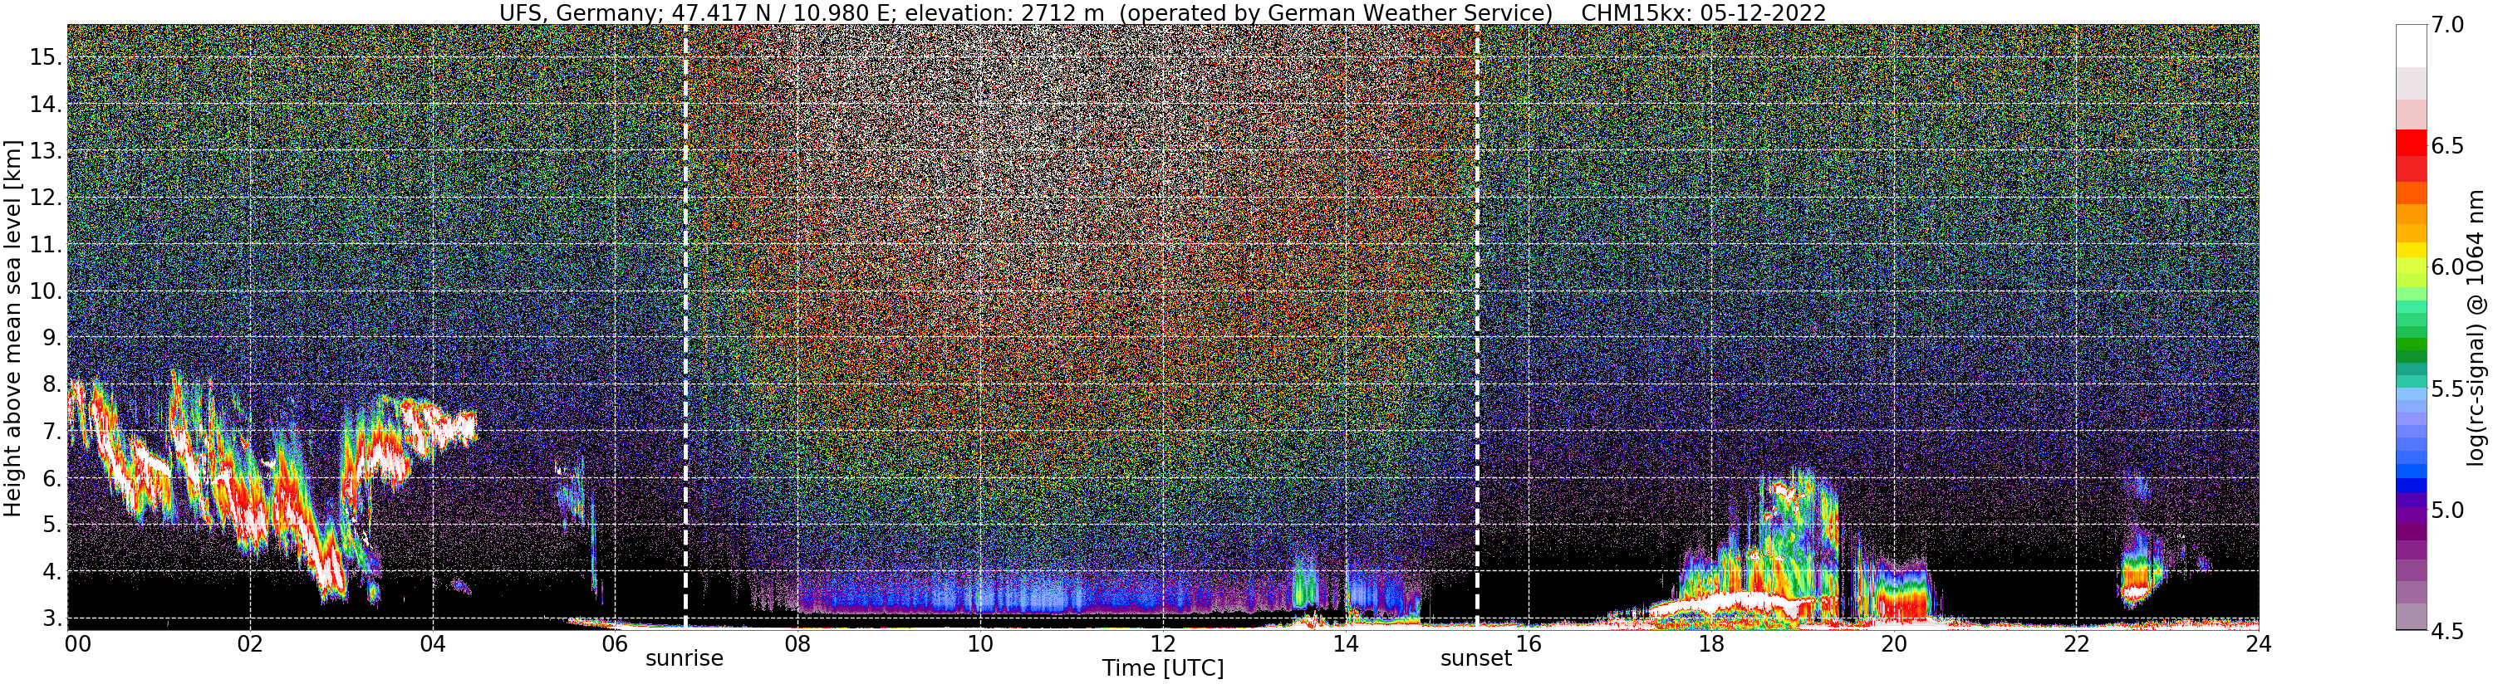Click the dashed sunrise marker line
Image resolution: width=2493 pixels, height=684 pixels.
(x=685, y=327)
